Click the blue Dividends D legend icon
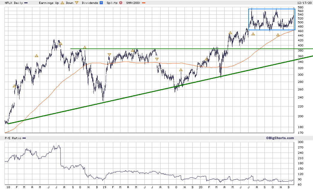The height and width of the screenshot is (190, 313). [101, 3]
